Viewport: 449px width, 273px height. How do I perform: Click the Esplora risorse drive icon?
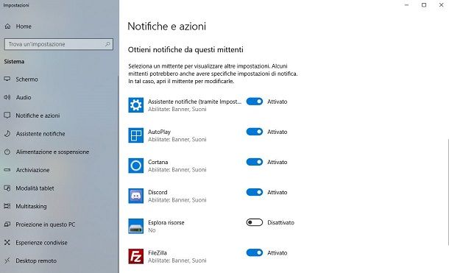click(135, 226)
